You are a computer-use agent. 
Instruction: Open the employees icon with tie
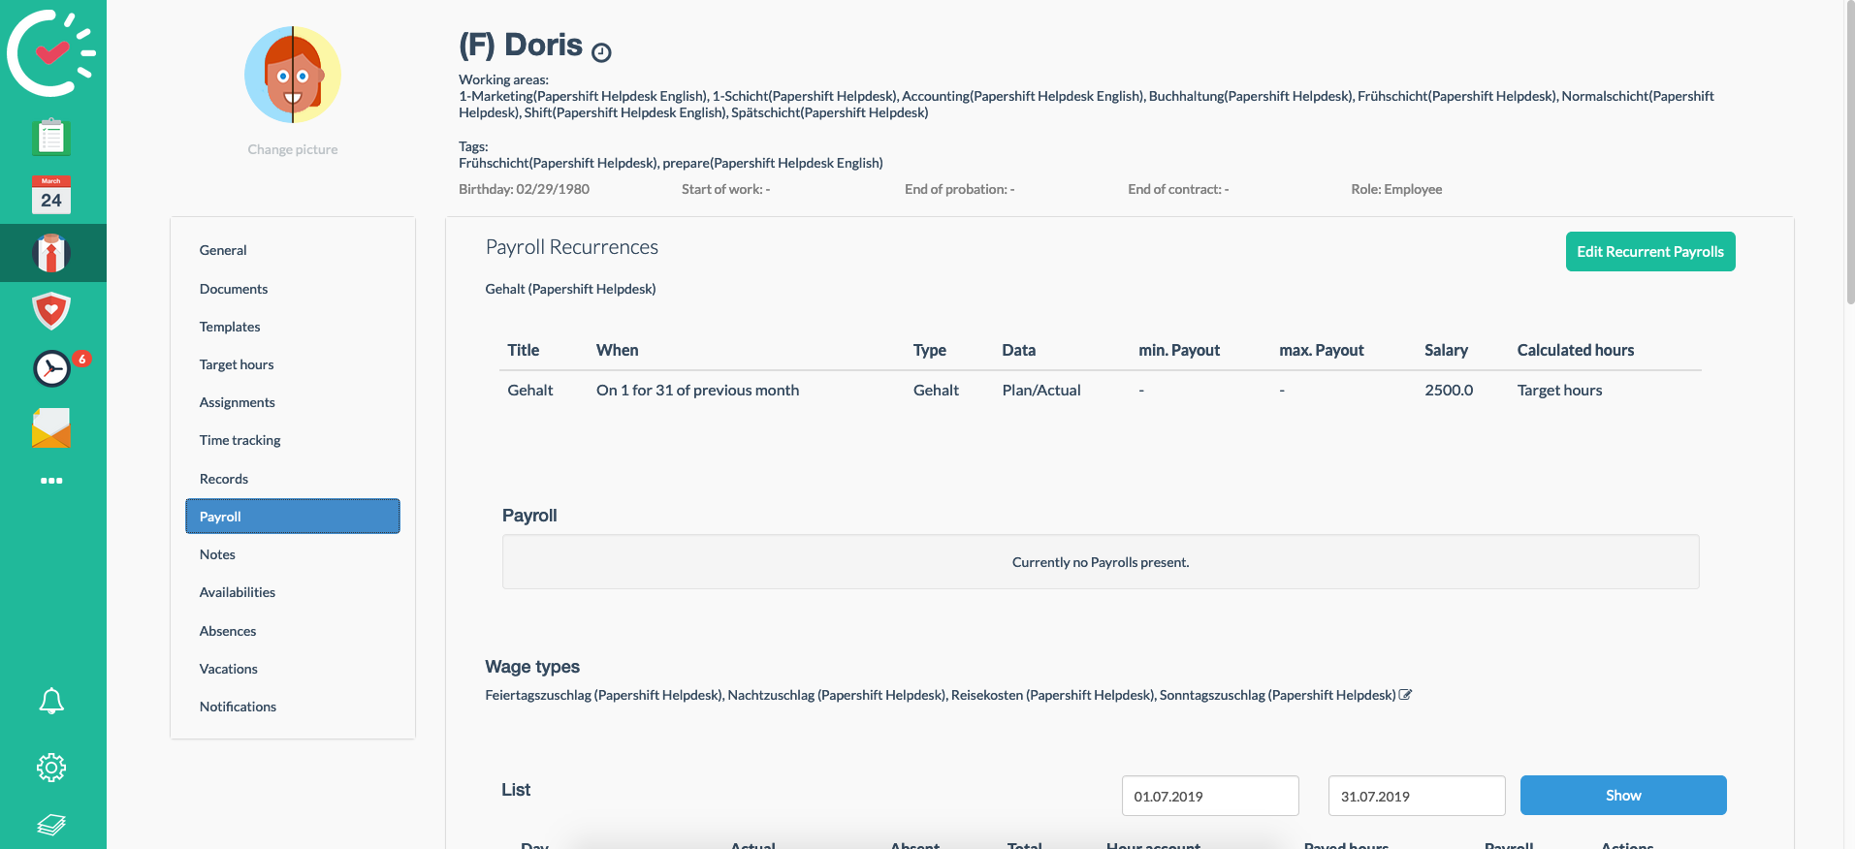(x=51, y=253)
